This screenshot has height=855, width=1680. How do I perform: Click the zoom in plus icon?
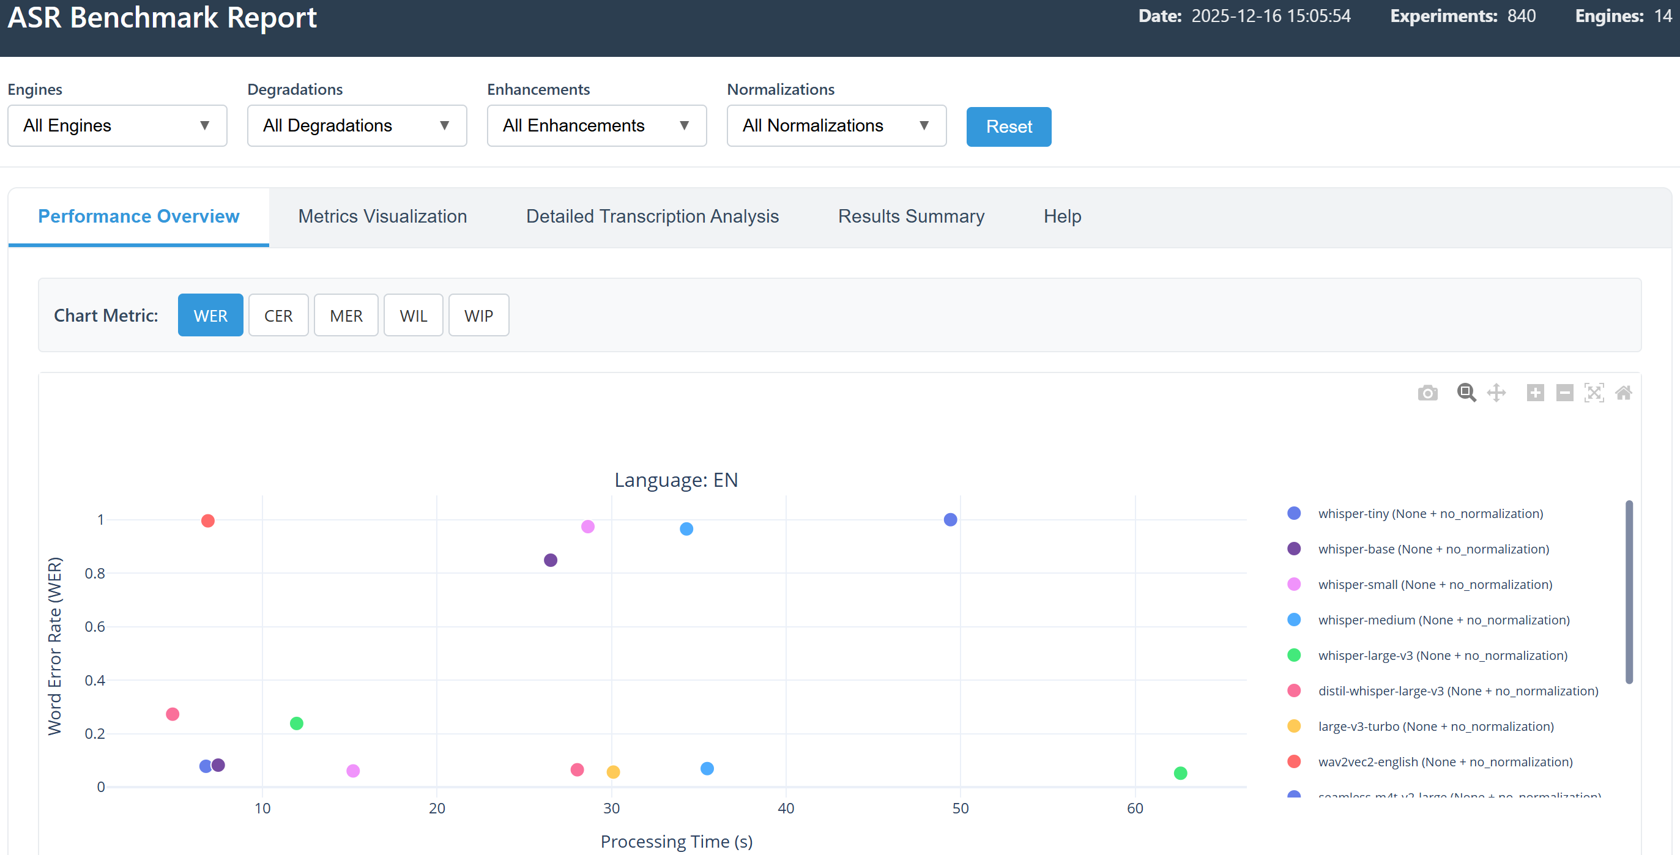1535,393
